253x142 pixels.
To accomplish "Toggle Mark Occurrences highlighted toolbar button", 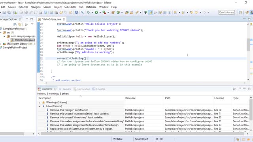I will pos(151,12).
